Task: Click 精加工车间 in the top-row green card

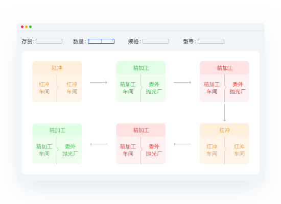Action: click(128, 88)
